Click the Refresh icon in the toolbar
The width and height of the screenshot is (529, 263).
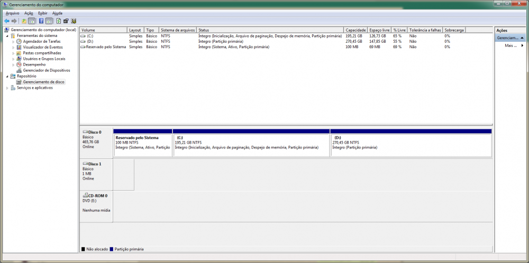58,21
